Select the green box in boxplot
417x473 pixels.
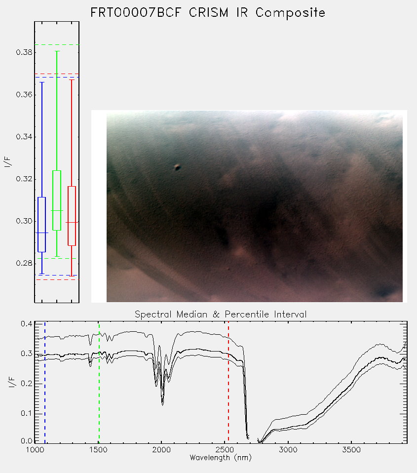pos(57,200)
